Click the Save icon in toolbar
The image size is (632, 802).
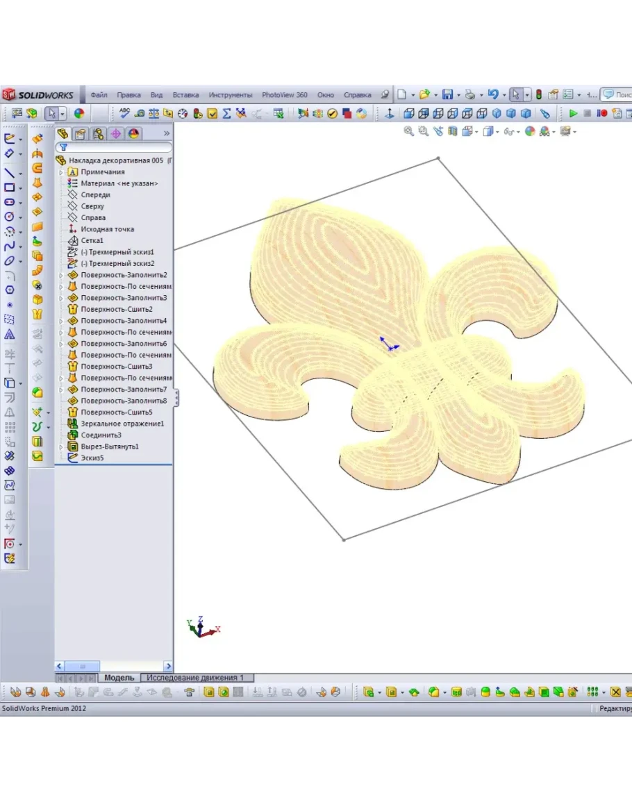[x=447, y=95]
